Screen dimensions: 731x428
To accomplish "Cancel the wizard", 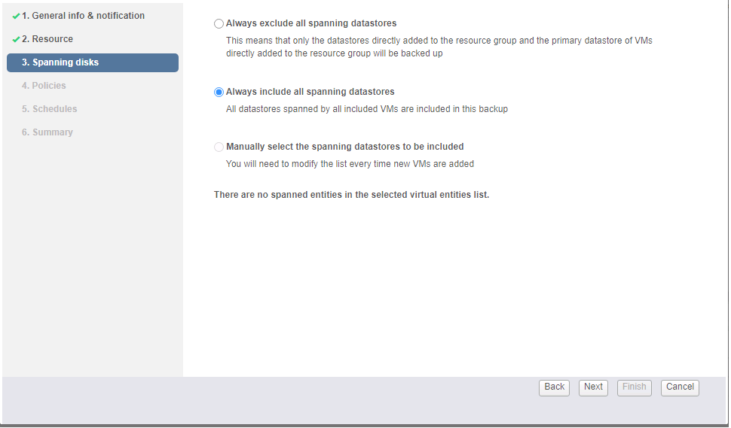I will tap(680, 387).
